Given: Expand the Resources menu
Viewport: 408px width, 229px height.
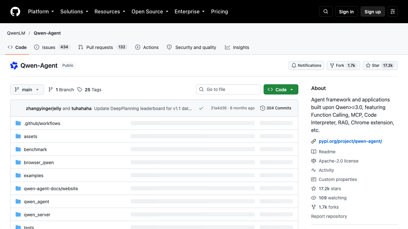Looking at the screenshot, I should click(110, 11).
